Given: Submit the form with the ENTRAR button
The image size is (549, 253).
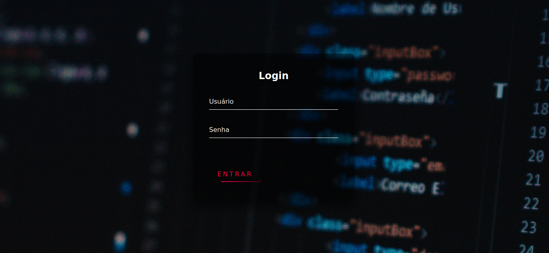Looking at the screenshot, I should click(x=235, y=174).
